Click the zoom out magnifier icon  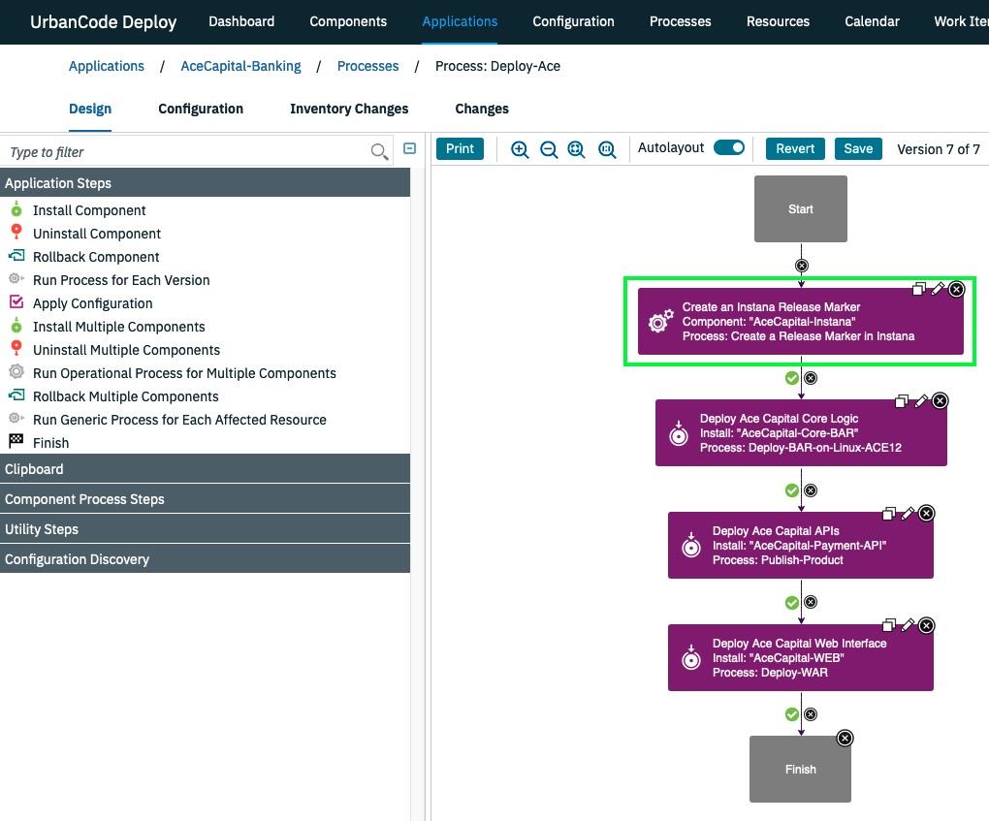pyautogui.click(x=549, y=149)
